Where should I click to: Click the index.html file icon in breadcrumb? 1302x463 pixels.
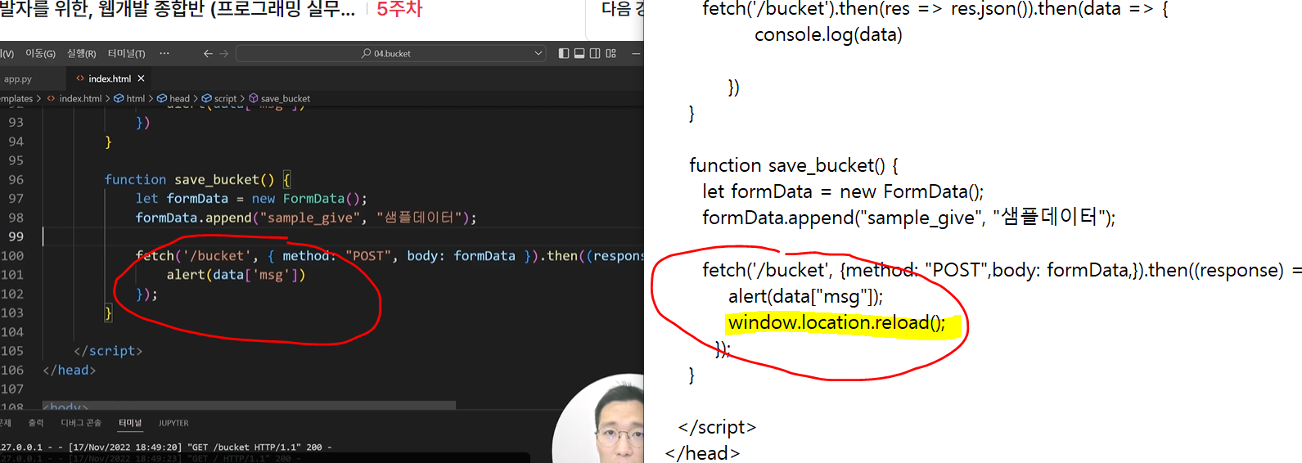52,98
